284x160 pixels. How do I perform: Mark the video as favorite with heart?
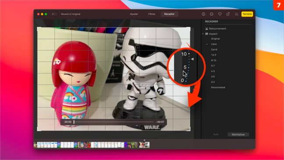[220, 14]
